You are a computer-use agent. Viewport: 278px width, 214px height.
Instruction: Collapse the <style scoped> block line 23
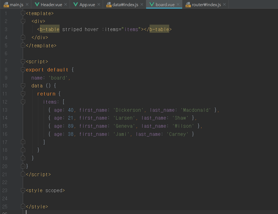tap(23, 190)
